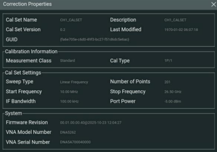217x152 pixels.
Task: Click the Stop Frequency value 26.50 GHz
Action: click(x=173, y=92)
